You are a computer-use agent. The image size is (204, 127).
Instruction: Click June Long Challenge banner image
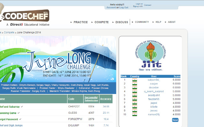58,59
